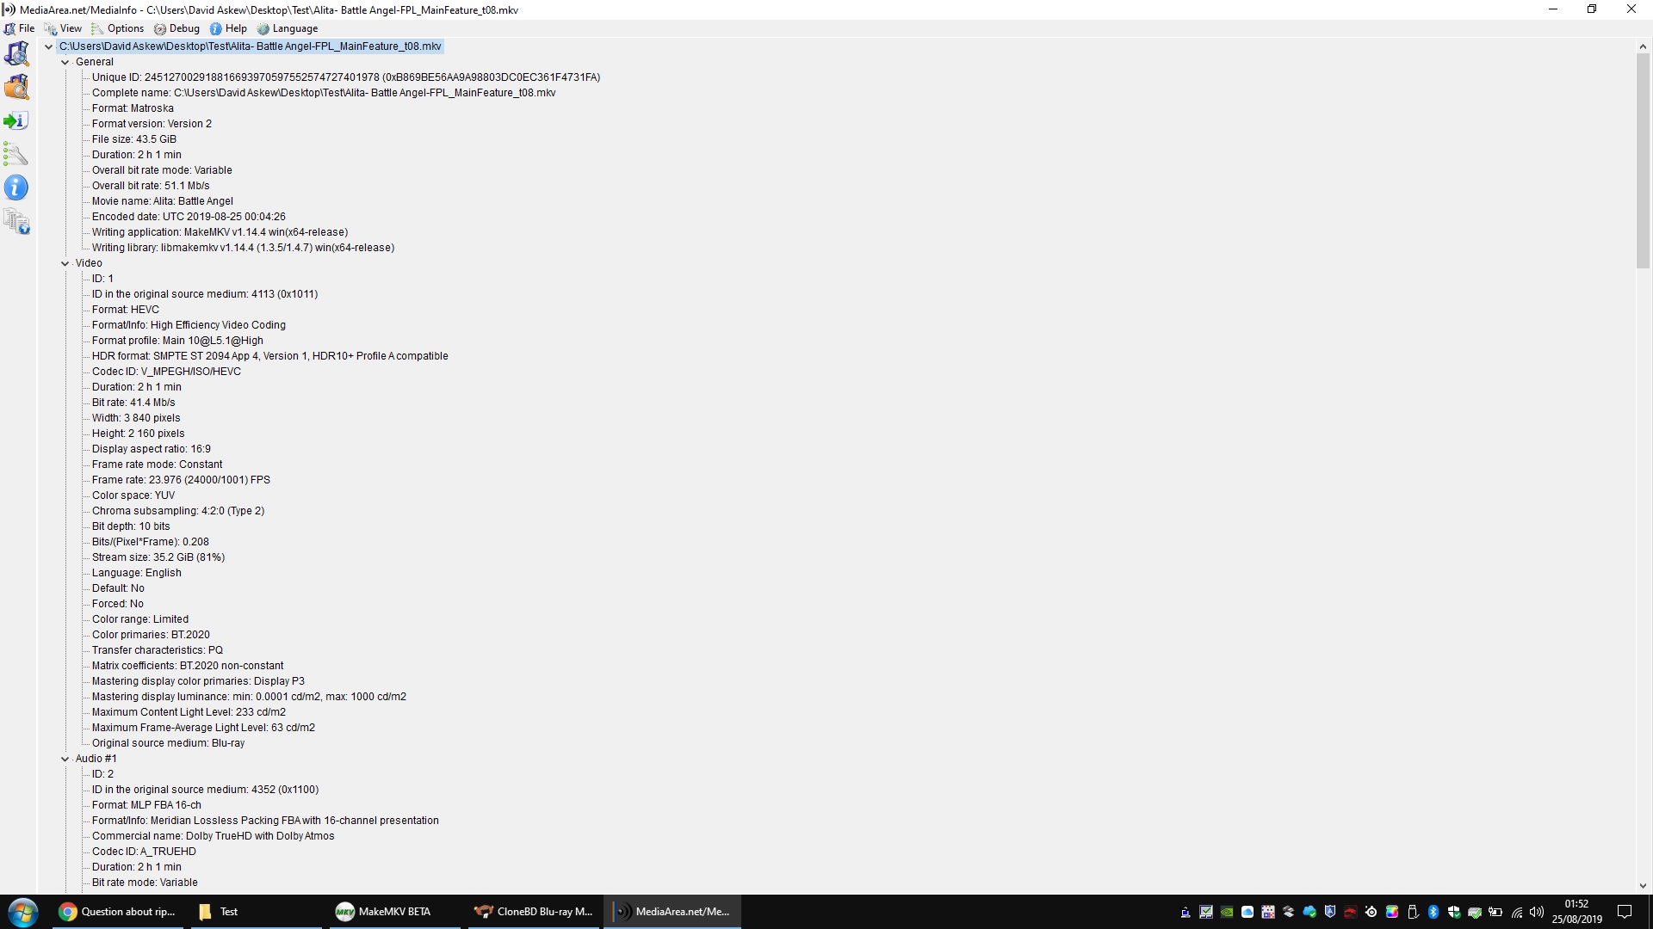The width and height of the screenshot is (1653, 929).
Task: Open the Language menu
Action: pos(288,28)
